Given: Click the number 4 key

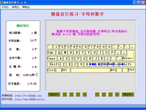Looking at the screenshot, I should [x=73, y=47].
